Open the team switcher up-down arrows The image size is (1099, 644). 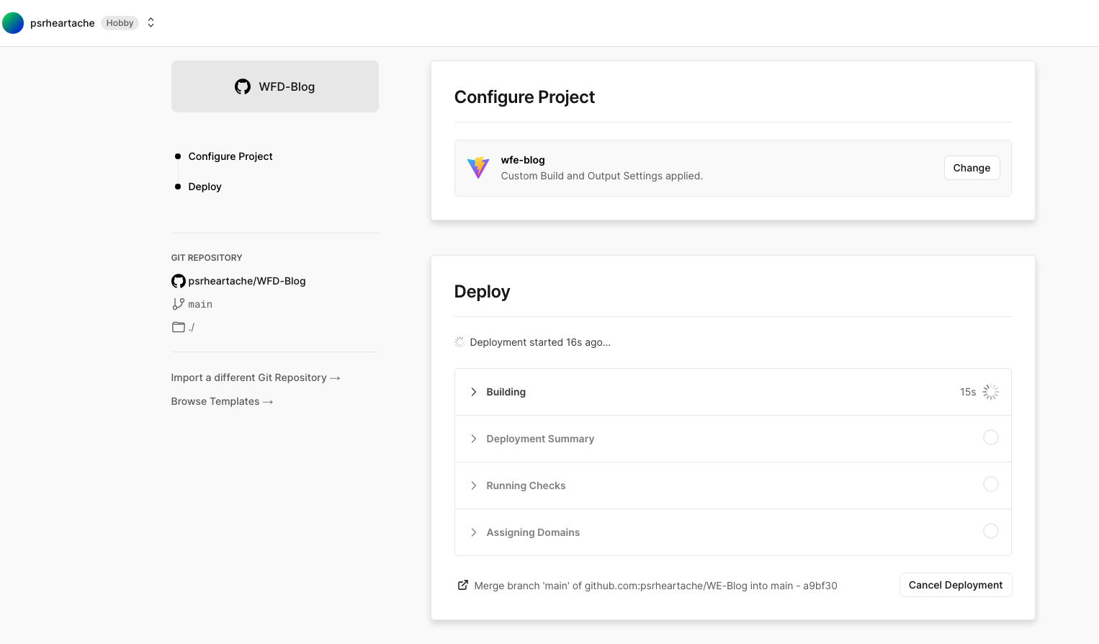[x=151, y=23]
